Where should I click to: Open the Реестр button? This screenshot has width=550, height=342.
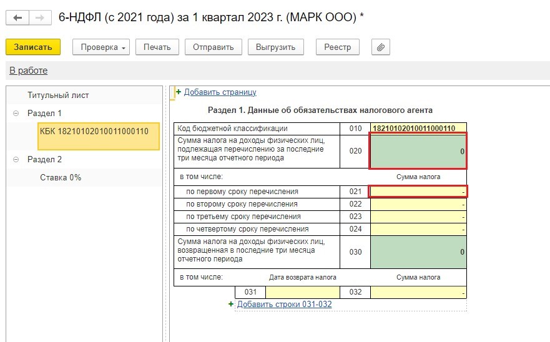click(x=338, y=47)
